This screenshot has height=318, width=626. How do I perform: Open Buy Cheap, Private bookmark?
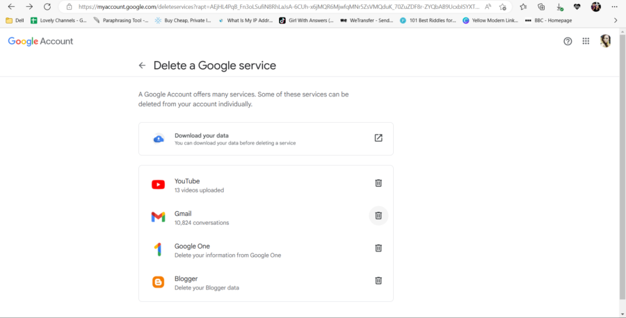point(183,20)
